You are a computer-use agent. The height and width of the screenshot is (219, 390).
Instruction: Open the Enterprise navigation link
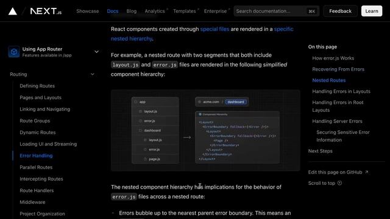(x=215, y=11)
